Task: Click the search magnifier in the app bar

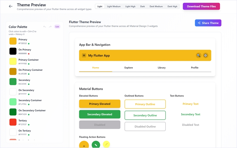Action: coord(199,55)
